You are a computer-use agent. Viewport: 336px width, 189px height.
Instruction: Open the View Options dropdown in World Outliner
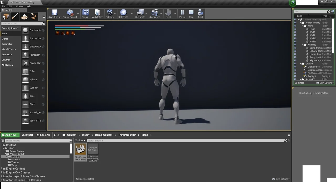(x=325, y=83)
